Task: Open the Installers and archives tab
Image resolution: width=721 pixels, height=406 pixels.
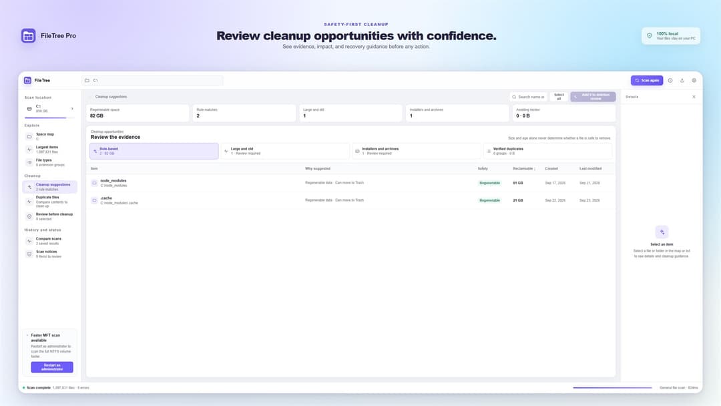Action: point(416,151)
